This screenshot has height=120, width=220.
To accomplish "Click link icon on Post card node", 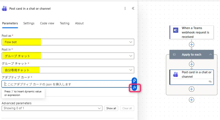I will pyautogui.click(x=210, y=82).
